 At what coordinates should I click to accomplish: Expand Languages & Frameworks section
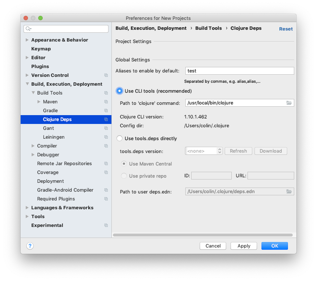click(27, 207)
